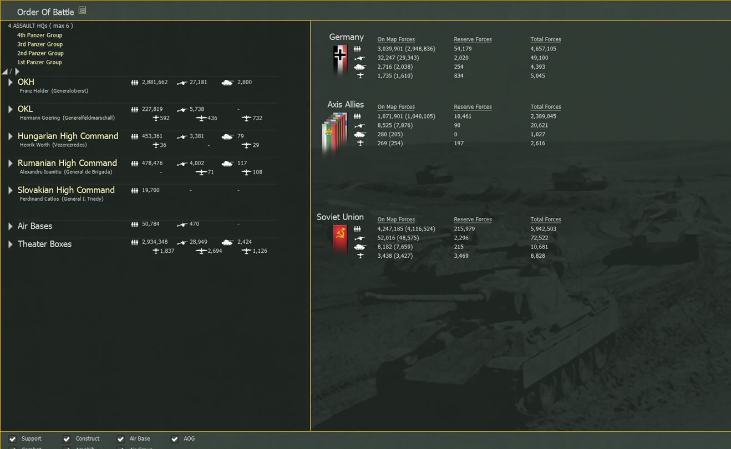Click the manpower icon in Slovakian High Command row
Screen dimensions: 731x449
pyautogui.click(x=135, y=191)
